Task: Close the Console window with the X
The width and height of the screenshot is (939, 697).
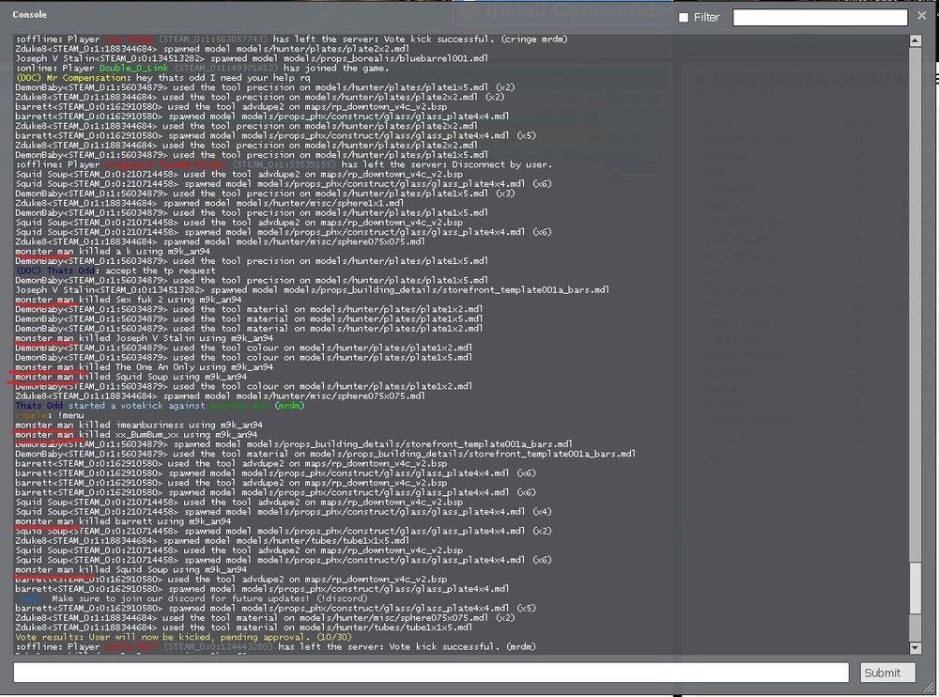Action: pyautogui.click(x=921, y=16)
